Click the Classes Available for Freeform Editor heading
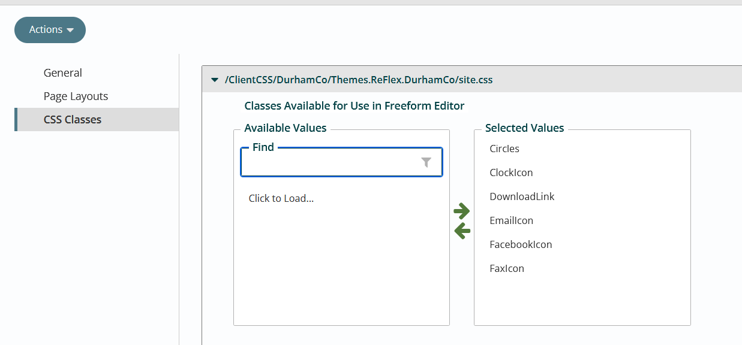 tap(355, 106)
